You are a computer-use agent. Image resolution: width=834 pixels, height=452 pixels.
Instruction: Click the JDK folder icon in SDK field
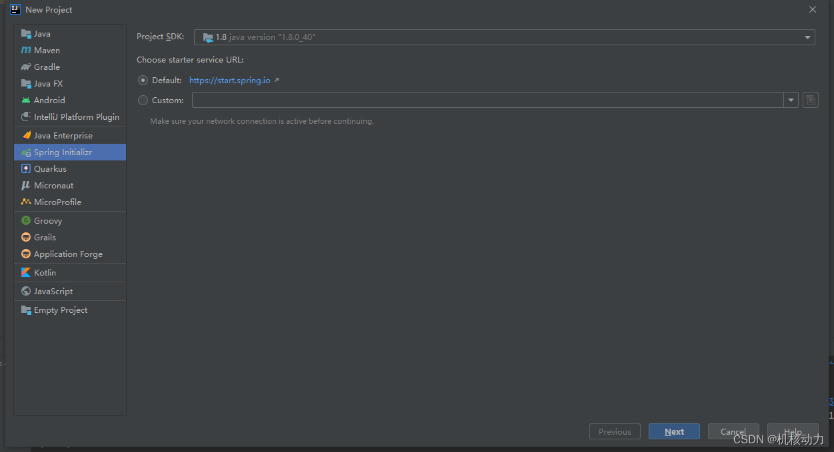(208, 37)
